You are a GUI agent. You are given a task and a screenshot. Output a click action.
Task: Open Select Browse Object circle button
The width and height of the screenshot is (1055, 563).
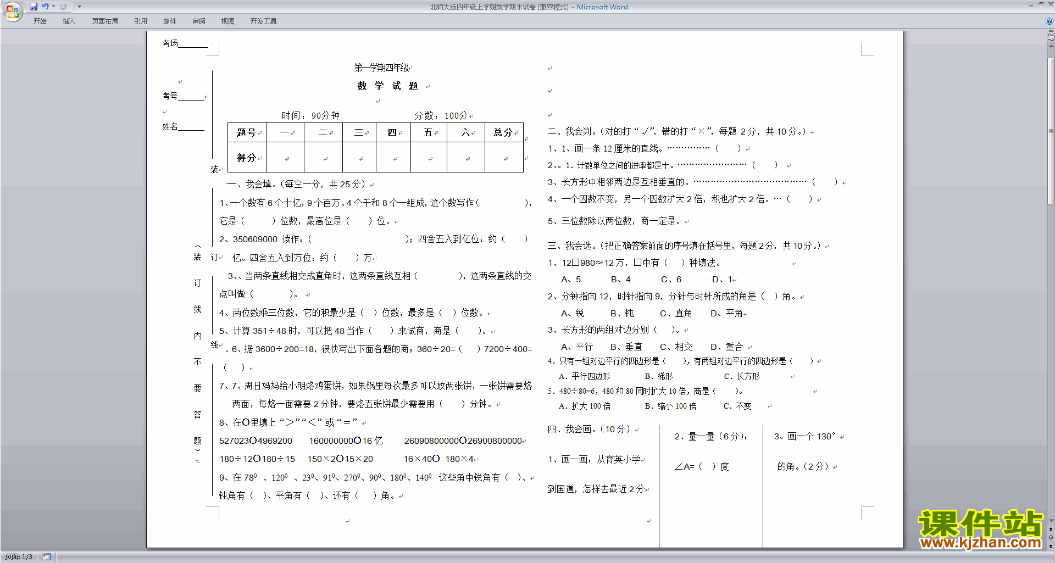coord(1051,538)
